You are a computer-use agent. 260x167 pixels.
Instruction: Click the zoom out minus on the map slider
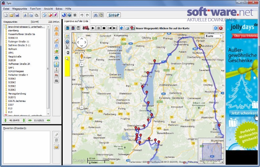coord(82,107)
